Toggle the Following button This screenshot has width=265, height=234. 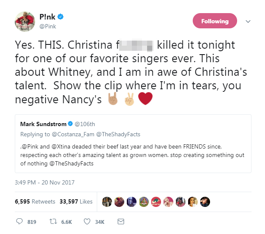click(215, 21)
